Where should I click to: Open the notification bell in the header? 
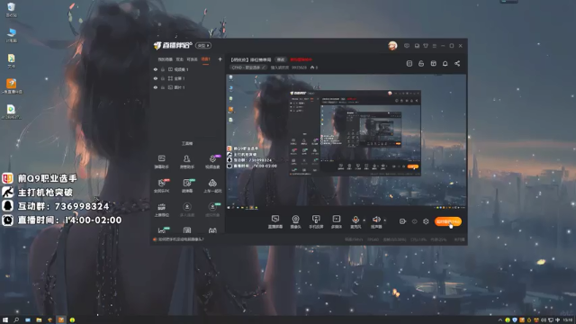[x=445, y=64]
